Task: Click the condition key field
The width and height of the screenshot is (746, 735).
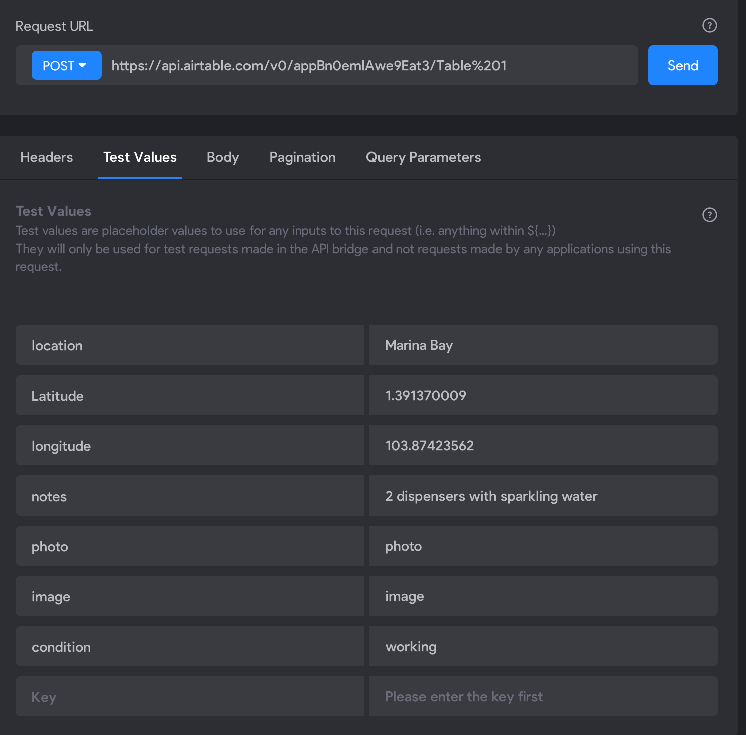Action: pos(190,646)
